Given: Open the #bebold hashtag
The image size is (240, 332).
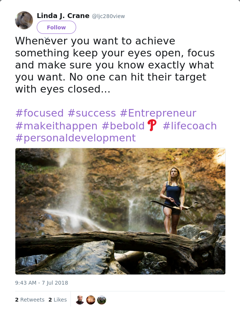Looking at the screenshot, I should [x=123, y=126].
